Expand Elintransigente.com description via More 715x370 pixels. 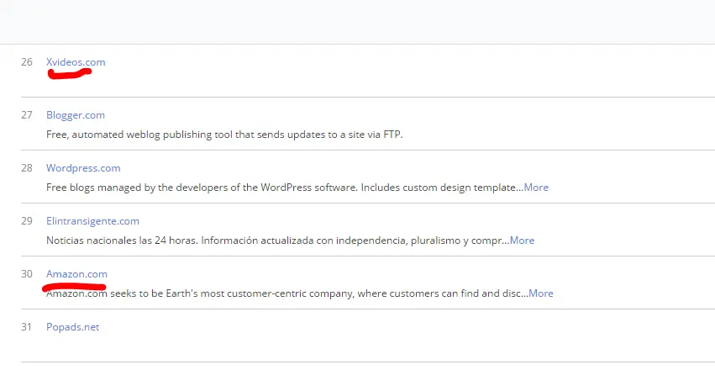[x=522, y=240]
